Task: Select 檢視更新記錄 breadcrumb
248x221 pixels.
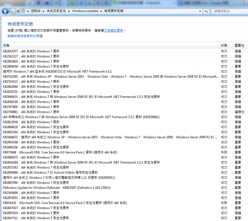Action: pyautogui.click(x=114, y=11)
